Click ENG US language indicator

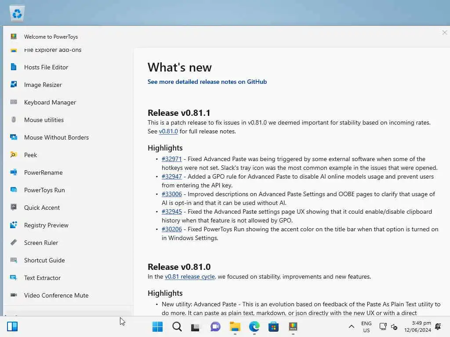click(x=366, y=326)
